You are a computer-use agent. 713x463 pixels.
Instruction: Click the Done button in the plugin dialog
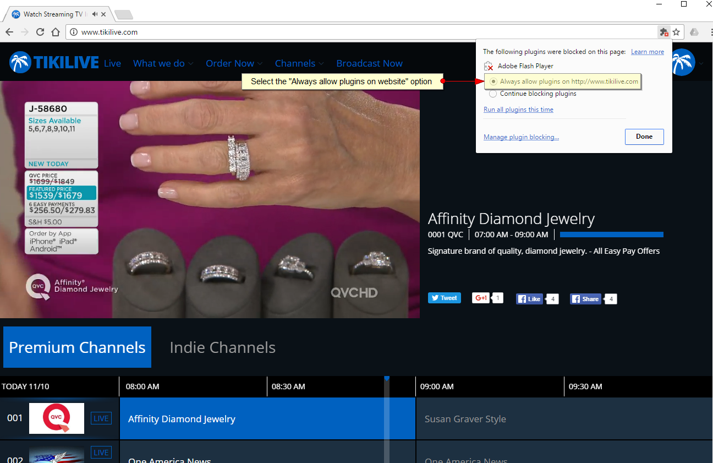(x=644, y=137)
